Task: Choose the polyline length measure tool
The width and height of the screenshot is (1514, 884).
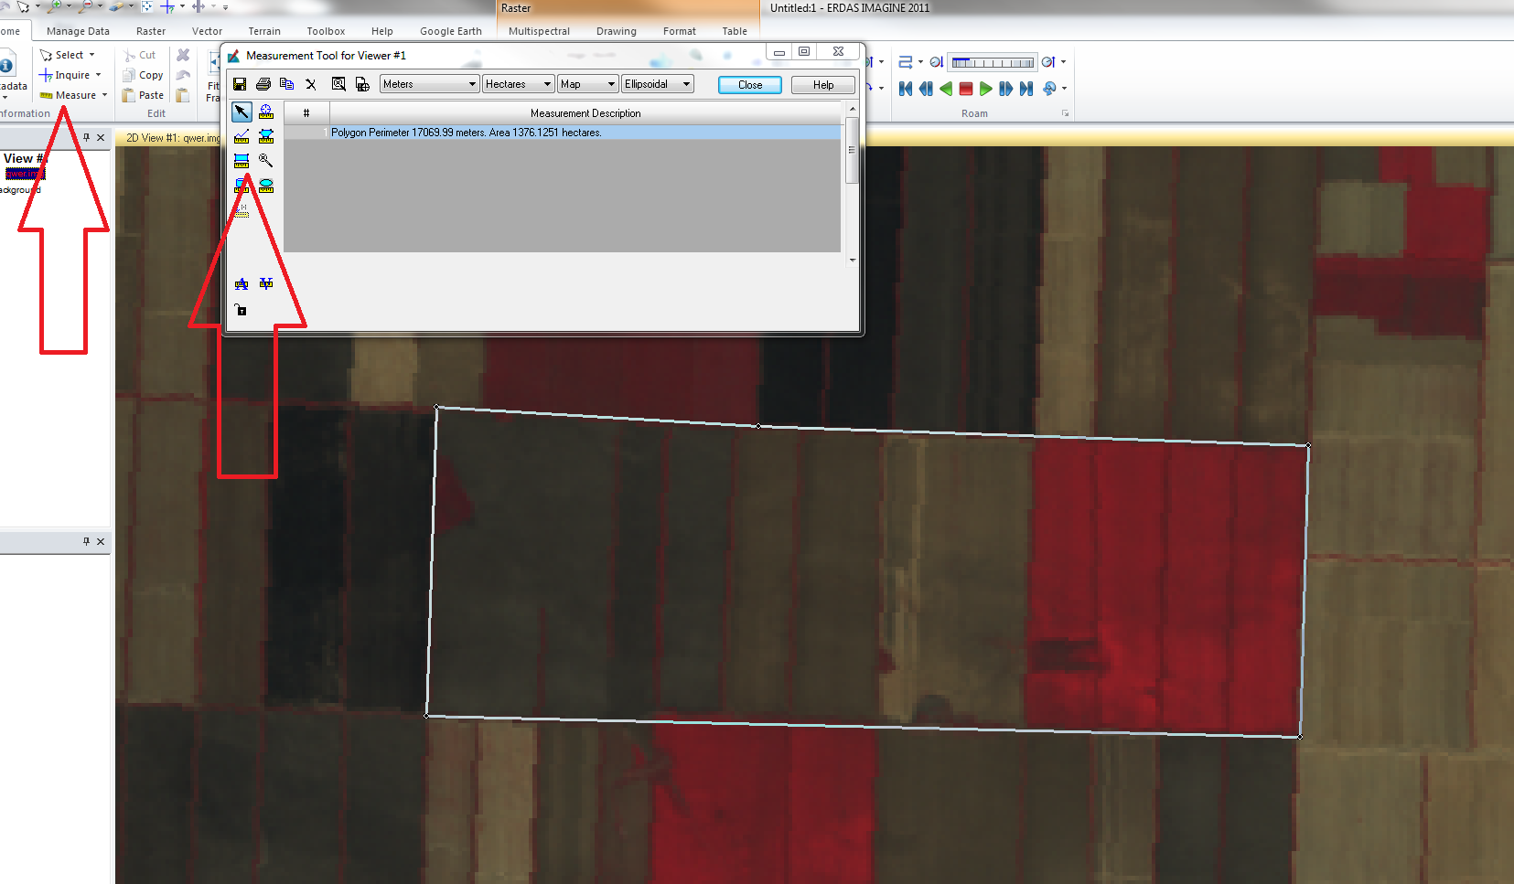Action: [x=242, y=136]
